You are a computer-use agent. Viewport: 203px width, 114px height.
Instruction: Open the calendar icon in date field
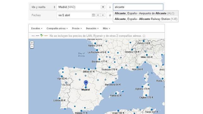coord(93,15)
